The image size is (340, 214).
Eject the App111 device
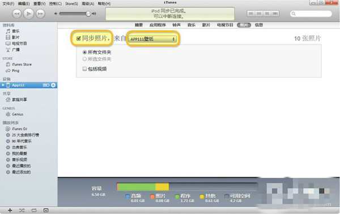point(53,85)
